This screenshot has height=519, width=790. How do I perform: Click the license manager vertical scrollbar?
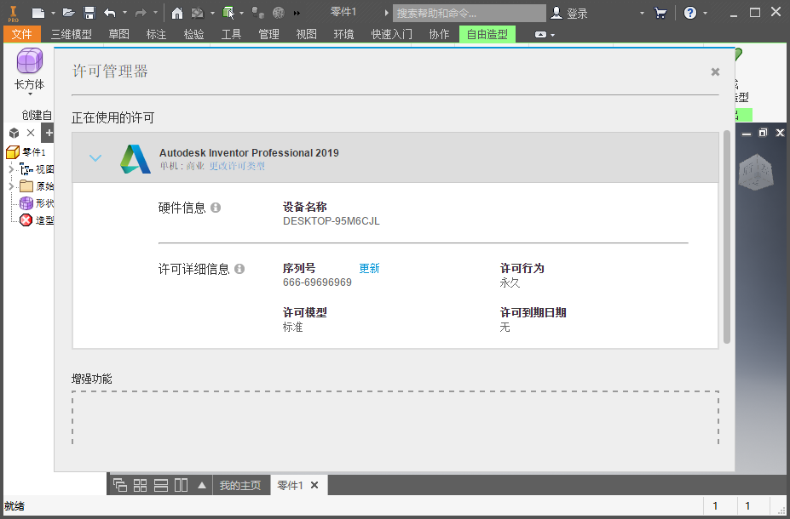coord(727,237)
